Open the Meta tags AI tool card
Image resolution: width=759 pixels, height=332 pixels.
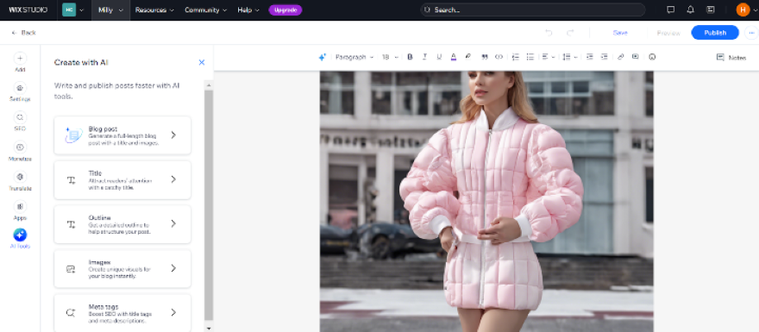coord(122,313)
